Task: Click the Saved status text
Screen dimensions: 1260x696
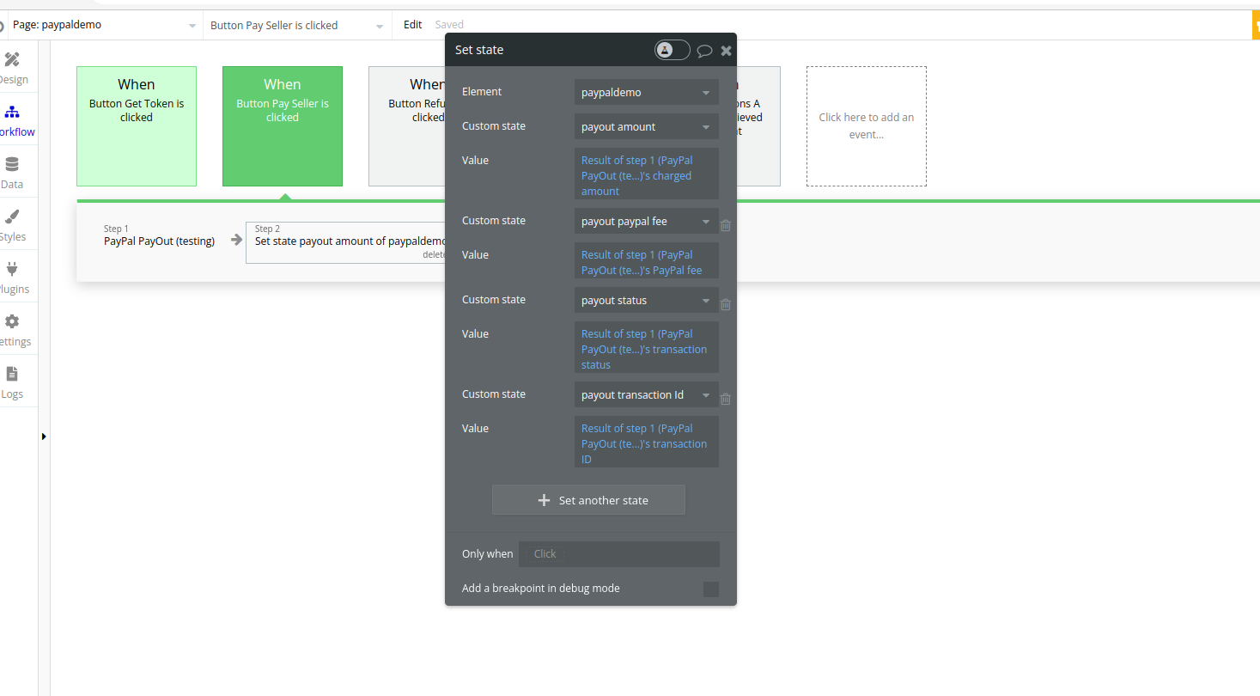Action: (449, 25)
